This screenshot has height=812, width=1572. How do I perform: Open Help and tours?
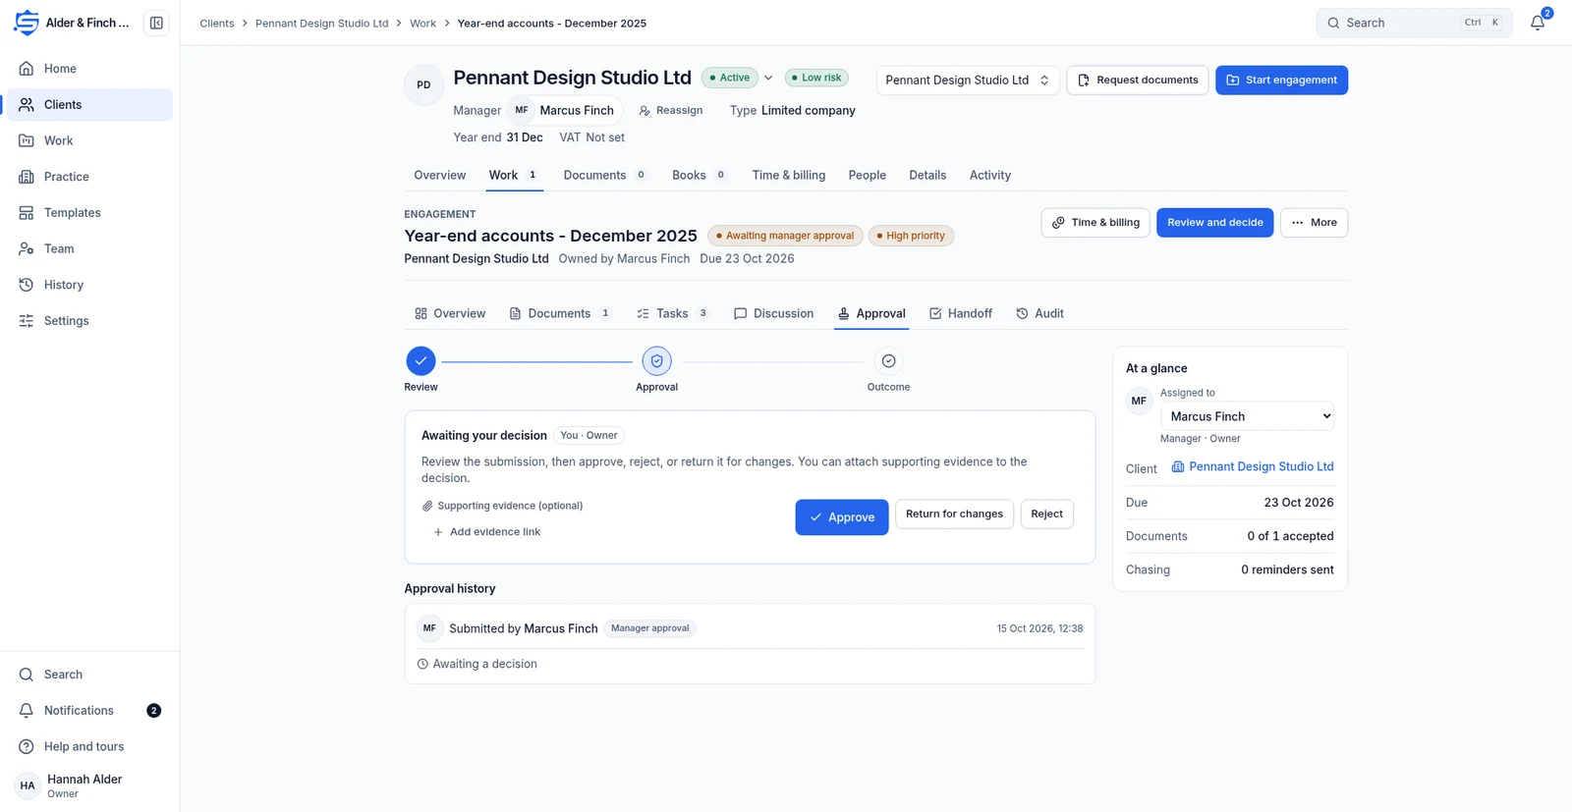click(x=89, y=746)
